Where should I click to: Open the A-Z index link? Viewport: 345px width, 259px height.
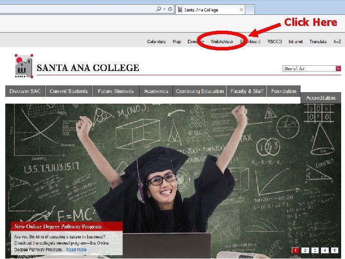click(x=337, y=41)
